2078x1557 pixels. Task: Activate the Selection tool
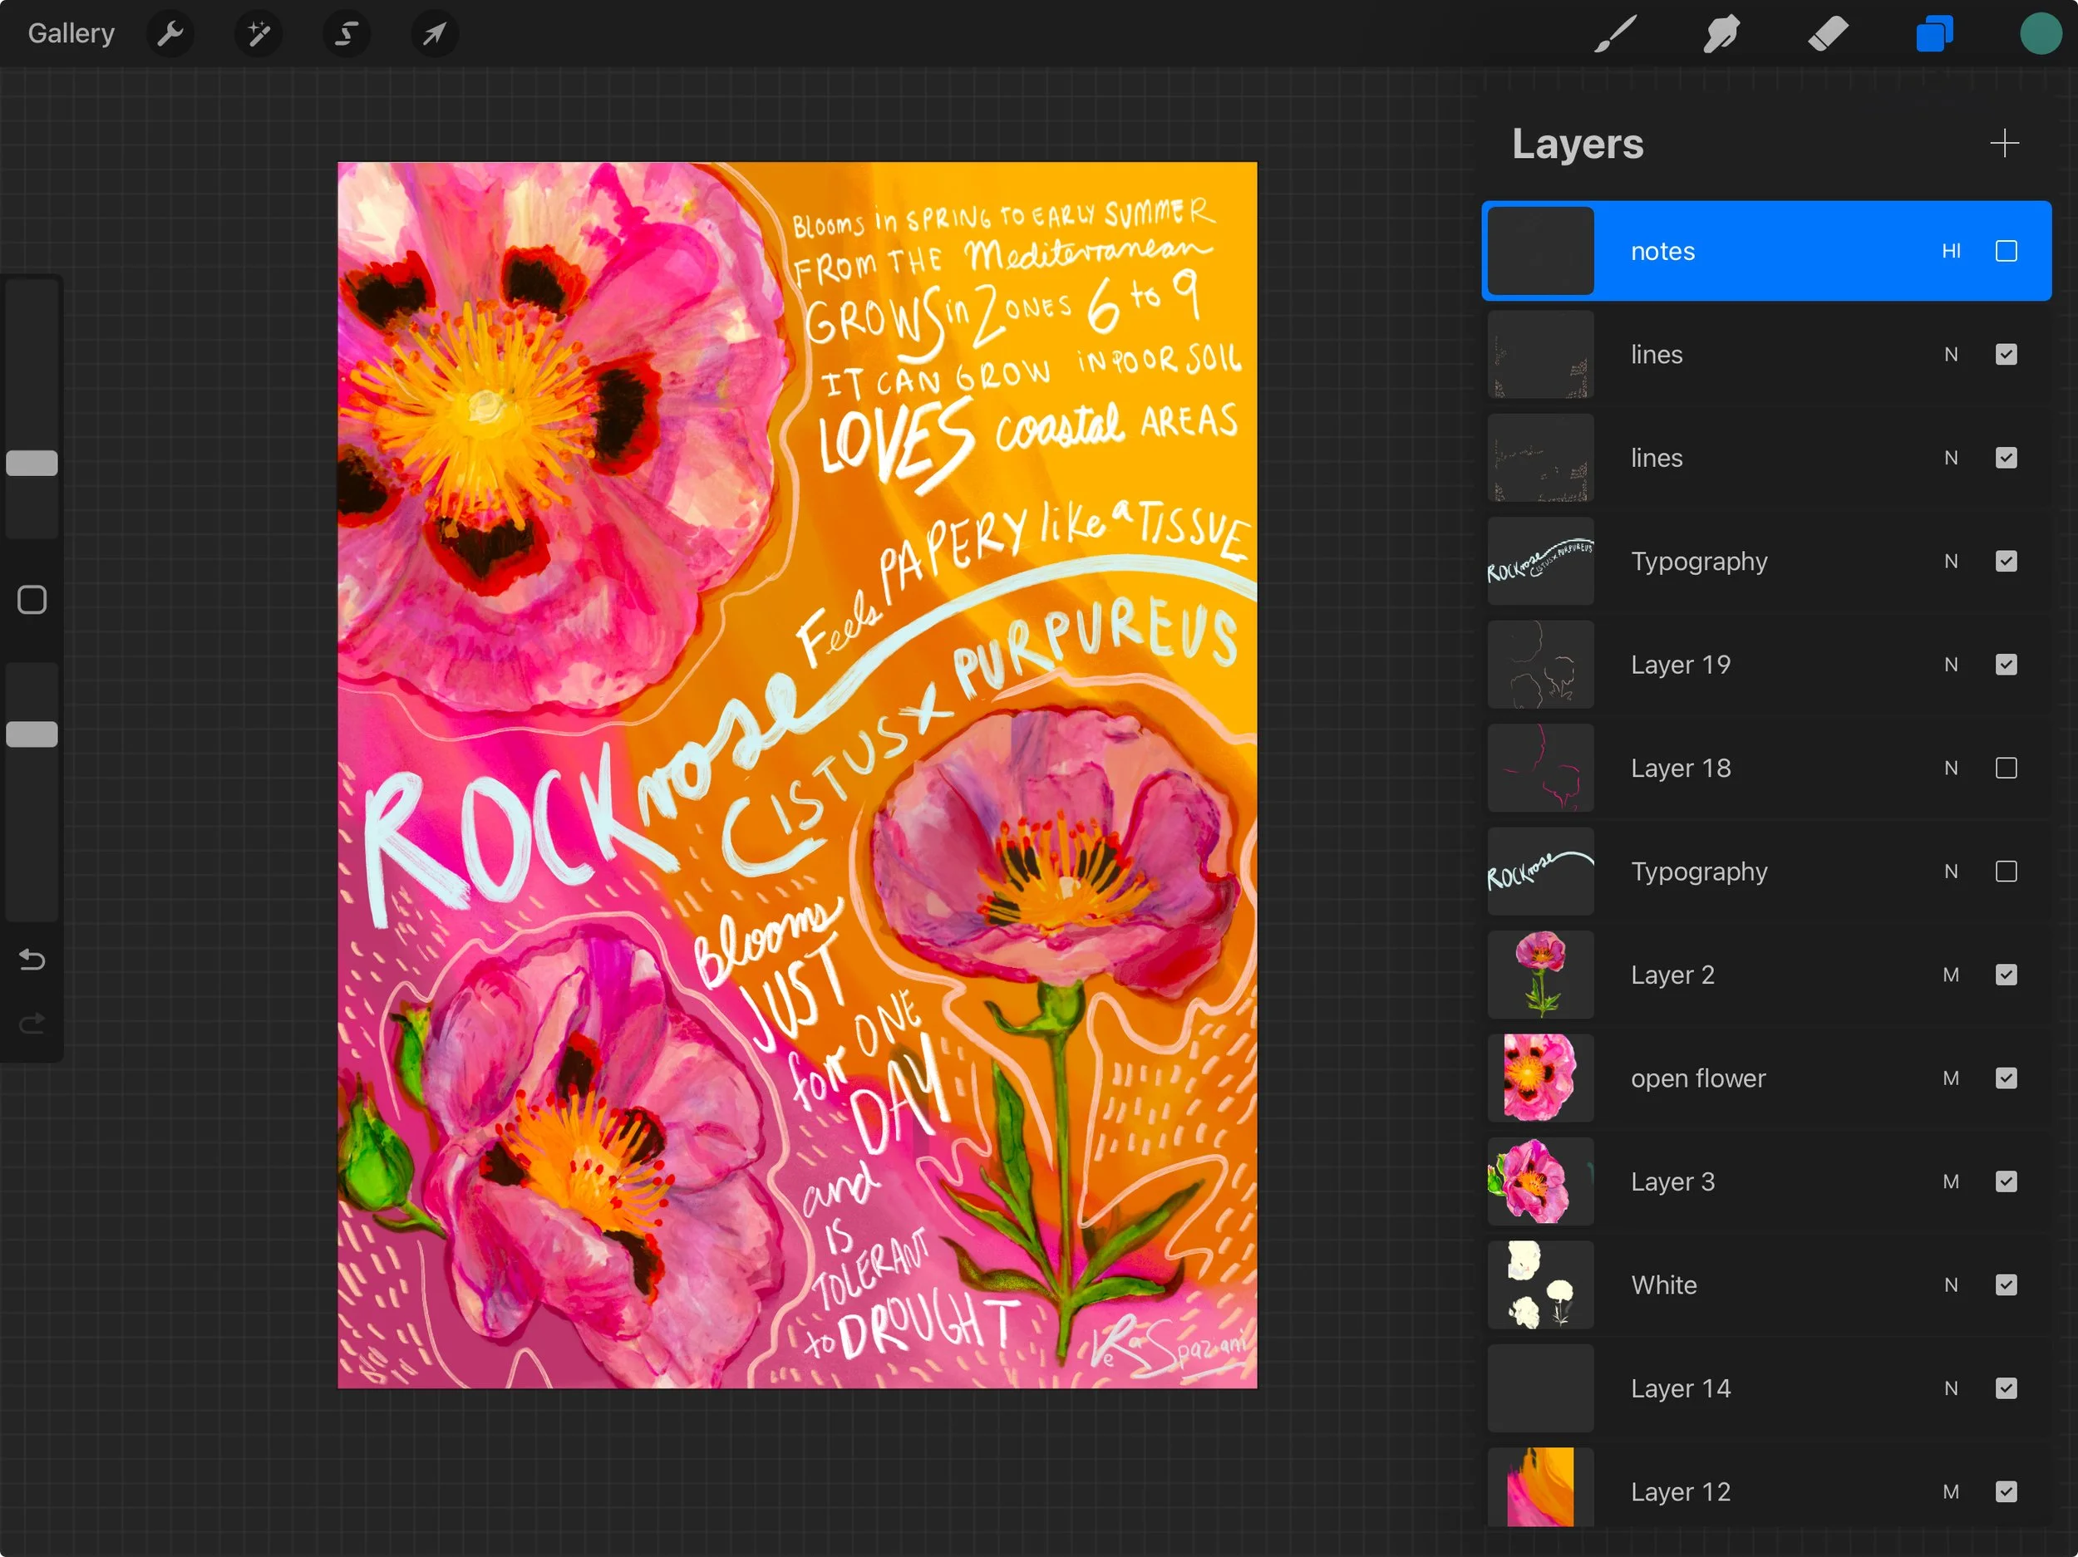[x=347, y=34]
